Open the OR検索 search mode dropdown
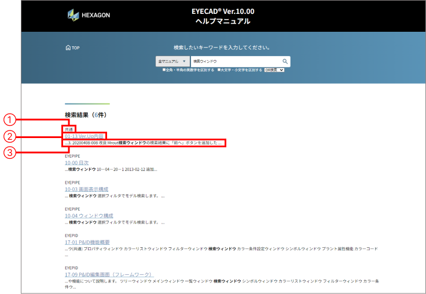 point(274,70)
